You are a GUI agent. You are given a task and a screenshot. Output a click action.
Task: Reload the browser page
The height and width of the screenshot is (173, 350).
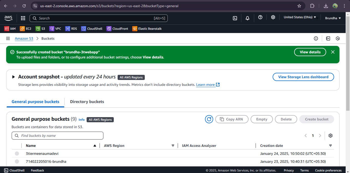click(x=24, y=6)
